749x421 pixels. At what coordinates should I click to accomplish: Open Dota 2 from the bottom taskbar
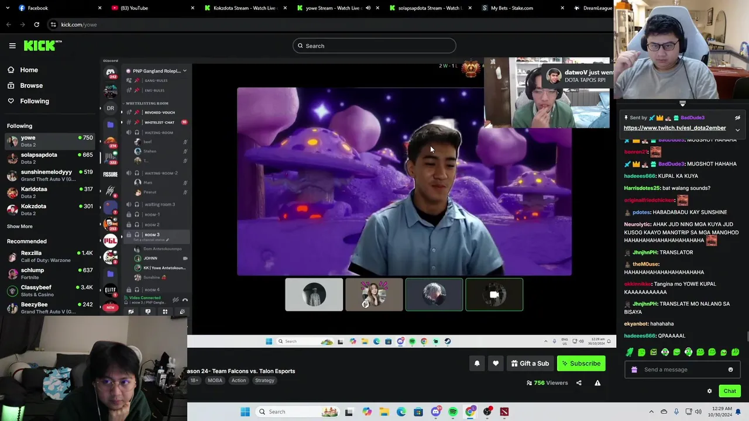pos(504,412)
